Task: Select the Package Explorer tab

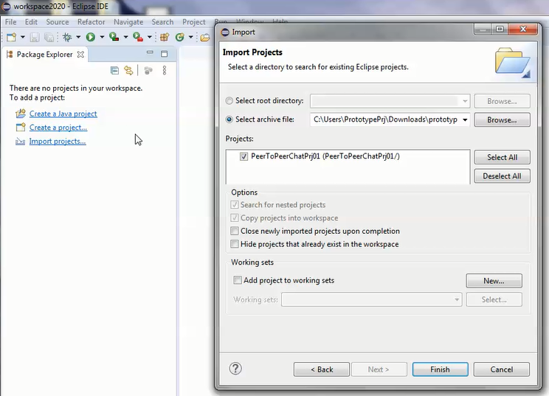Action: [44, 55]
